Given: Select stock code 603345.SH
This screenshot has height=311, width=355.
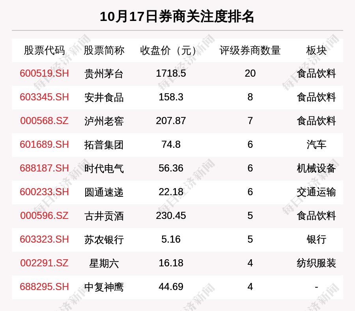Looking at the screenshot, I should [44, 97].
